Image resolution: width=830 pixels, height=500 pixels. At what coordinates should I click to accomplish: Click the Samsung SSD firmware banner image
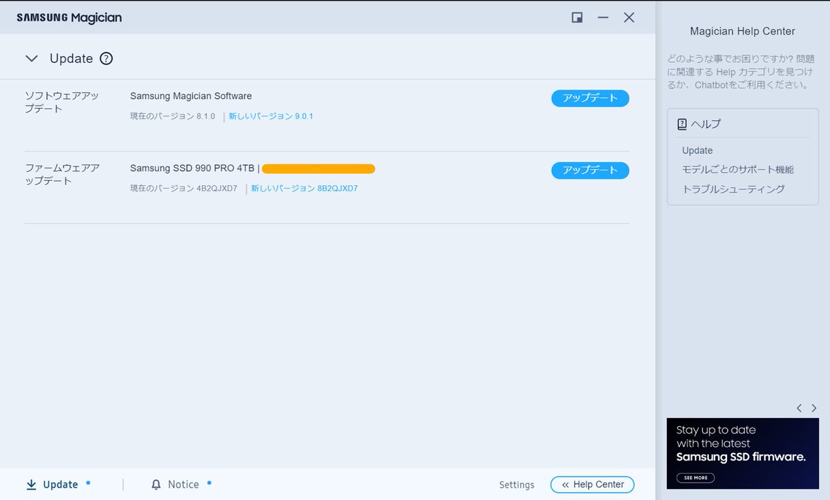click(x=742, y=453)
